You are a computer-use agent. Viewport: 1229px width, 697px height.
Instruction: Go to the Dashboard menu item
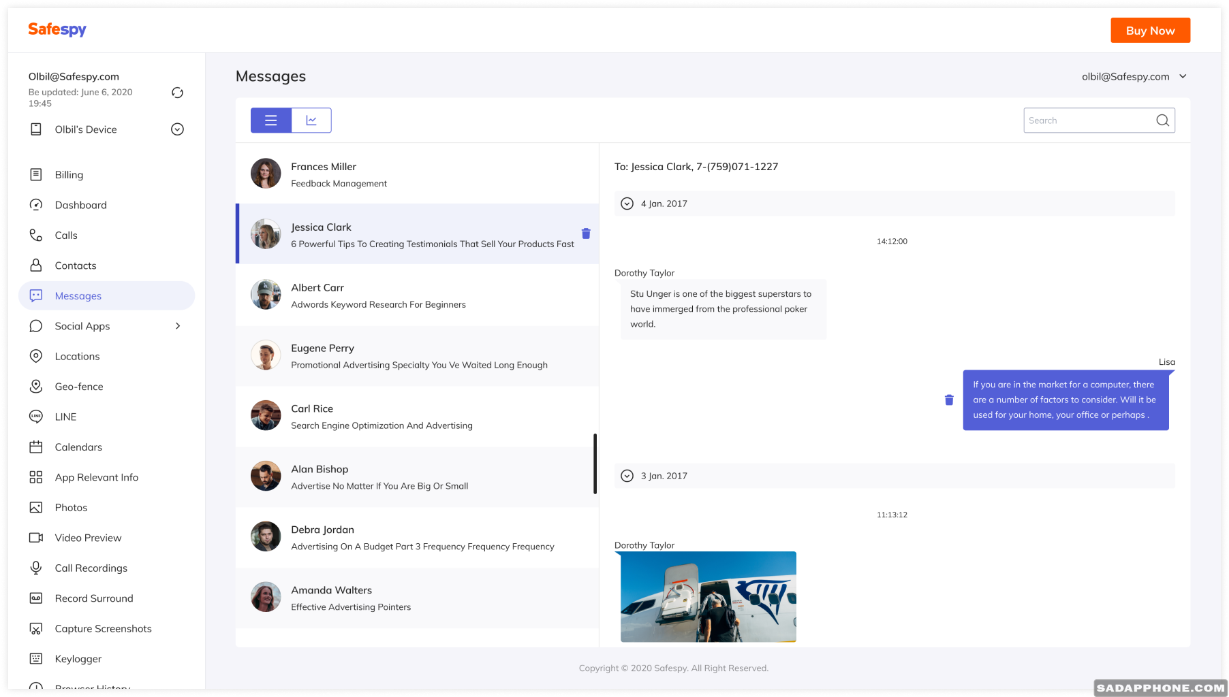coord(80,205)
